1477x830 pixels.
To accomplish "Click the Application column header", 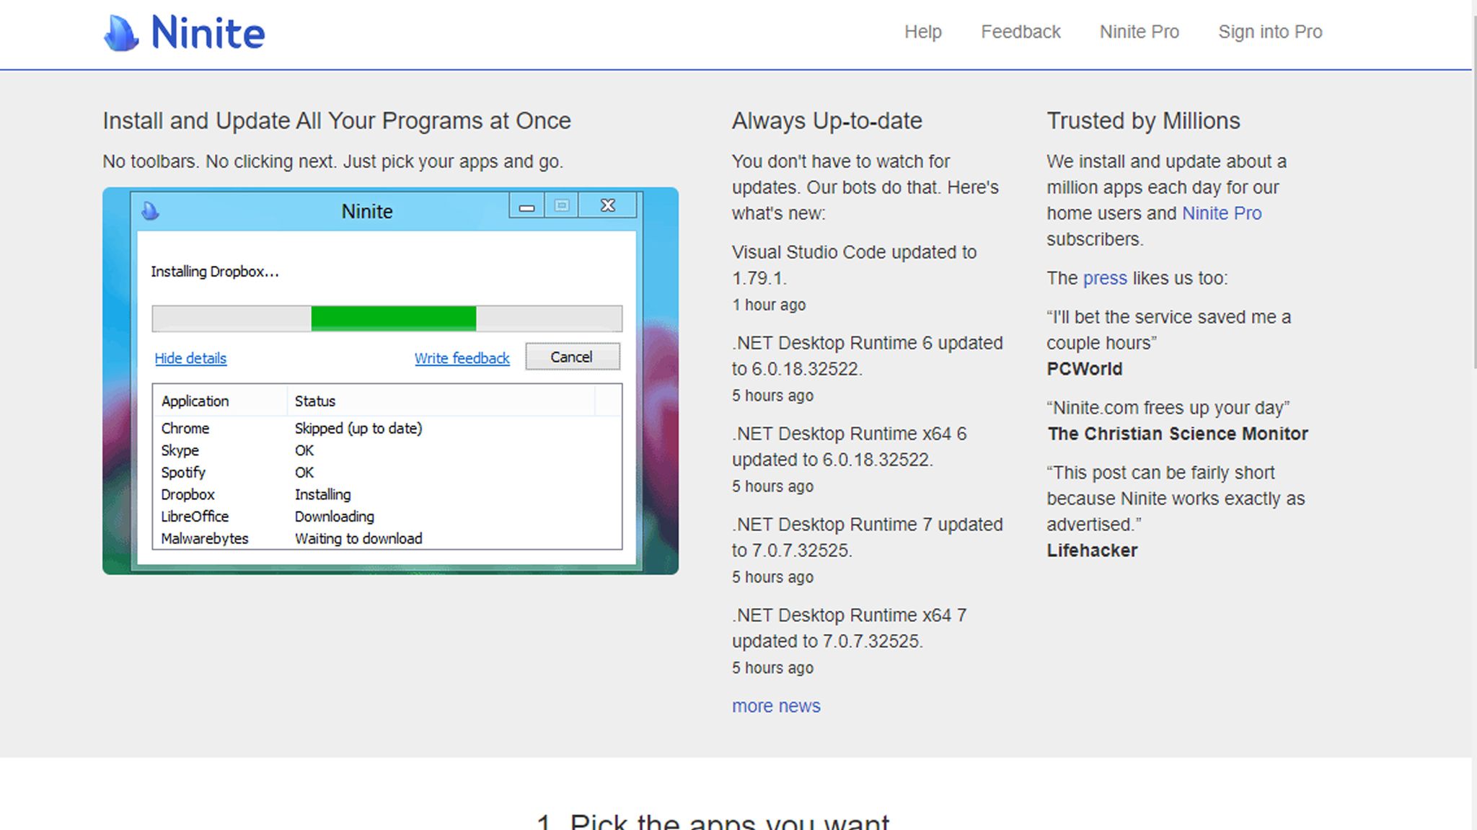I will click(195, 401).
